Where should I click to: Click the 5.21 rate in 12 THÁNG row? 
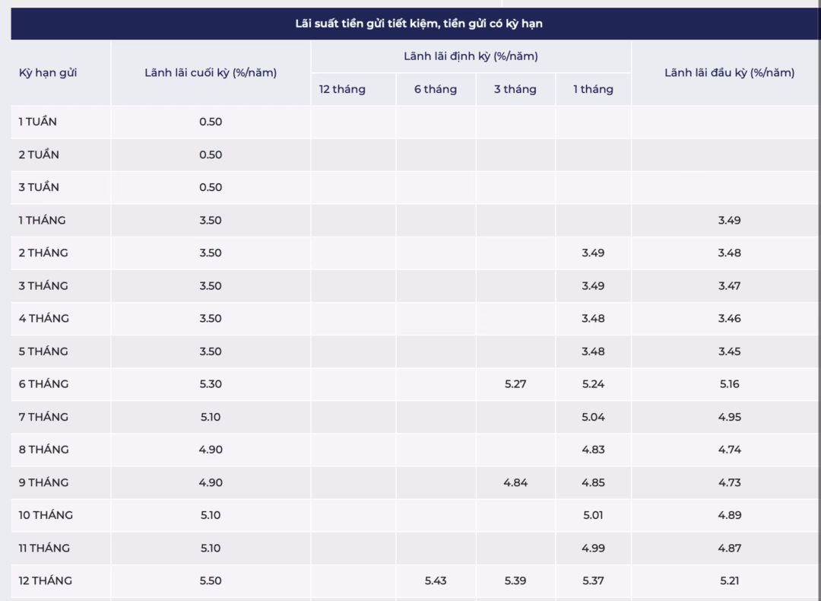pos(729,580)
